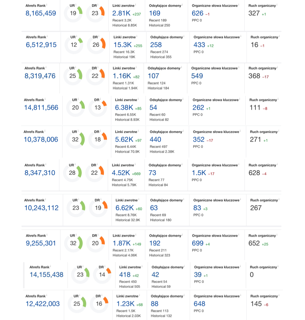
Task: Select the 440 referring domains number
Action: click(x=155, y=140)
